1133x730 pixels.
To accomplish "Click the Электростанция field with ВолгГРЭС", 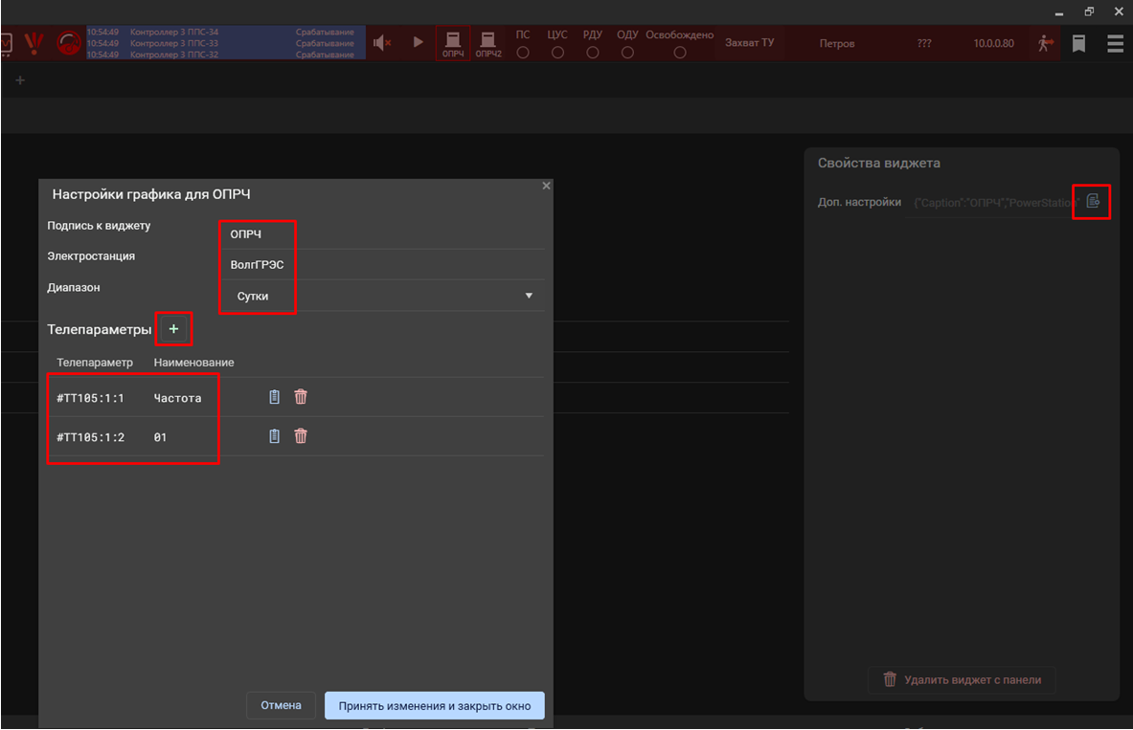I will click(383, 265).
